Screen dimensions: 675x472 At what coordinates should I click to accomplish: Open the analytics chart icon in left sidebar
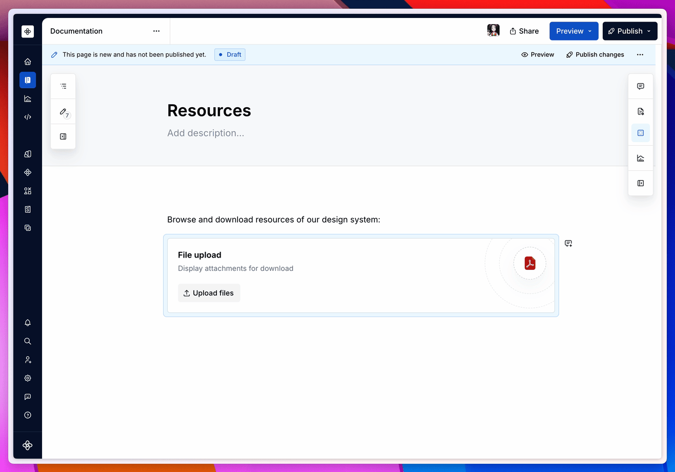(x=28, y=99)
